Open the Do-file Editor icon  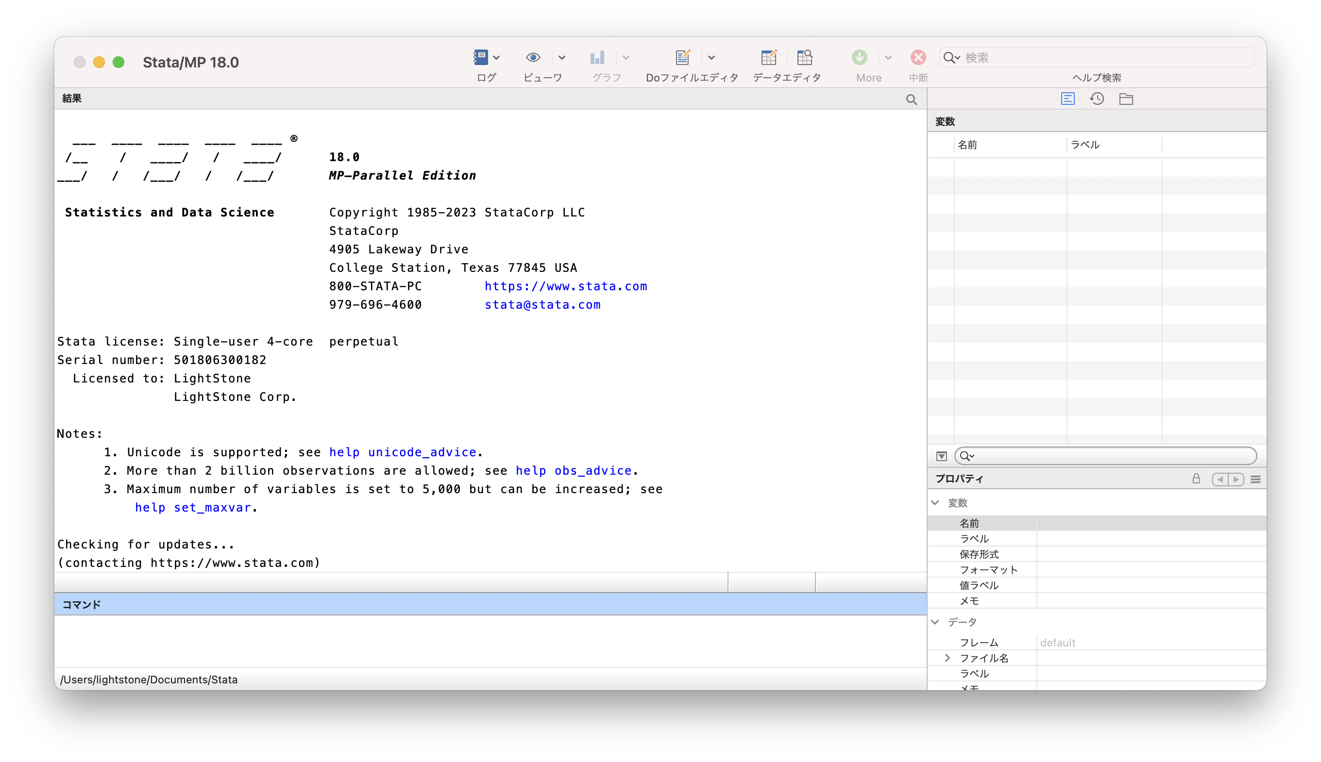(683, 57)
